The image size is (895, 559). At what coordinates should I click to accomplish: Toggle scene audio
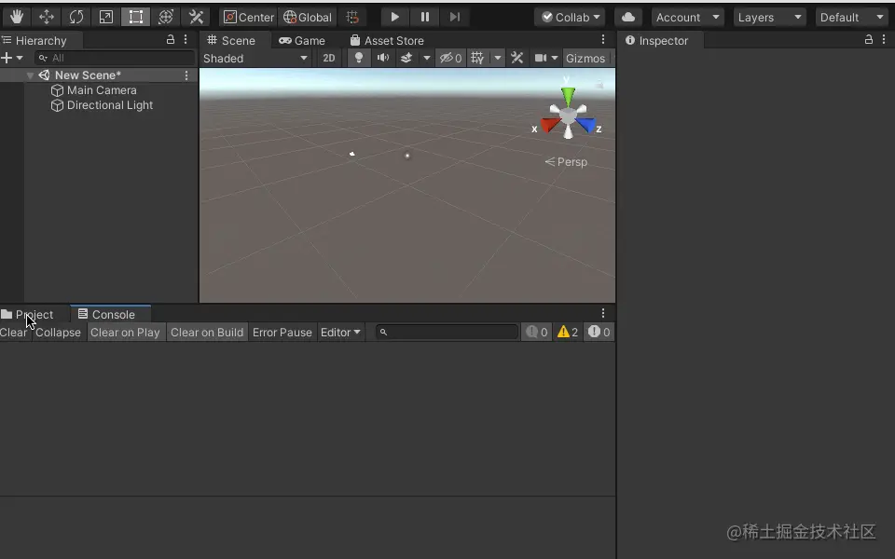click(x=383, y=58)
